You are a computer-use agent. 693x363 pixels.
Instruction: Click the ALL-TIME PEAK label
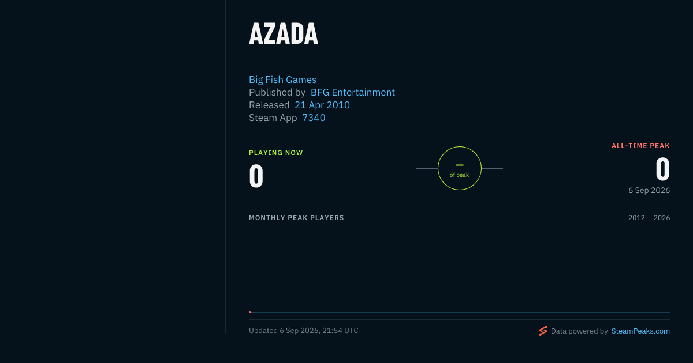pos(640,146)
